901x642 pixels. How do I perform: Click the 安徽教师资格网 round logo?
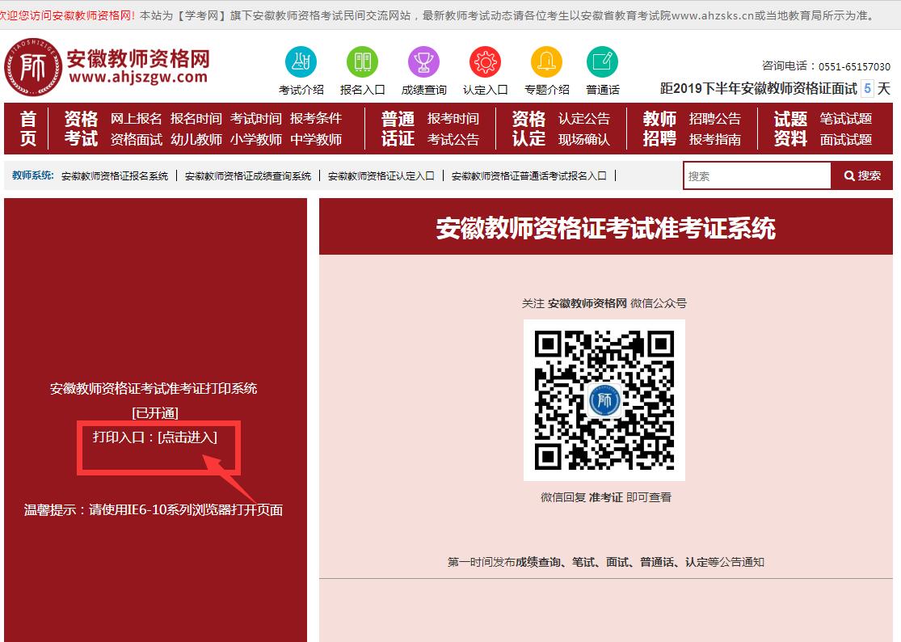(33, 67)
